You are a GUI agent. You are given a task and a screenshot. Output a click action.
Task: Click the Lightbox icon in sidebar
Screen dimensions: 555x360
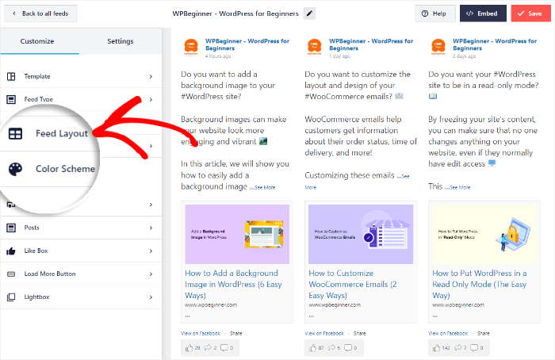11,297
